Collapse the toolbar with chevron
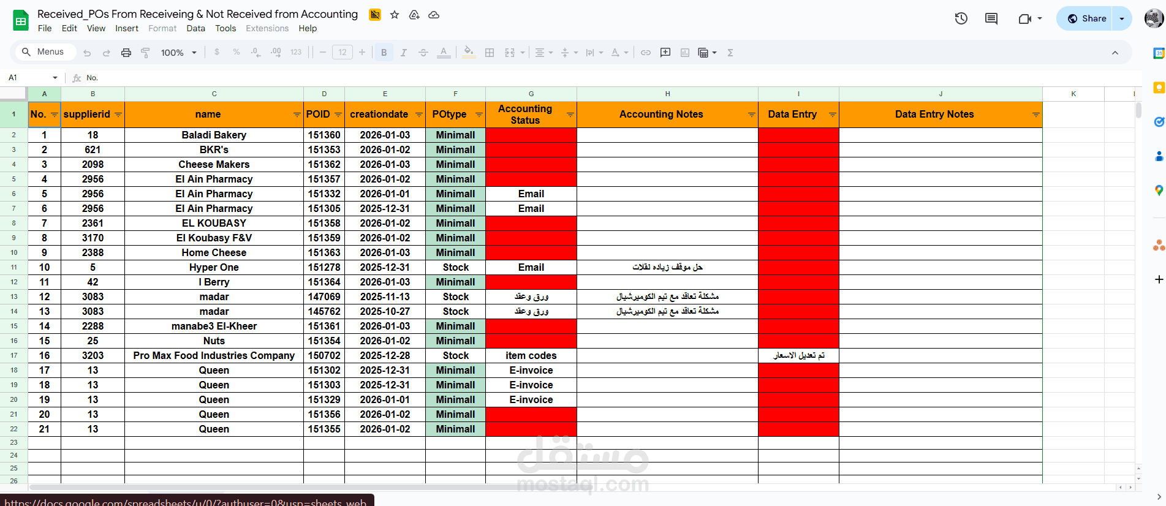The height and width of the screenshot is (506, 1166). click(1115, 53)
